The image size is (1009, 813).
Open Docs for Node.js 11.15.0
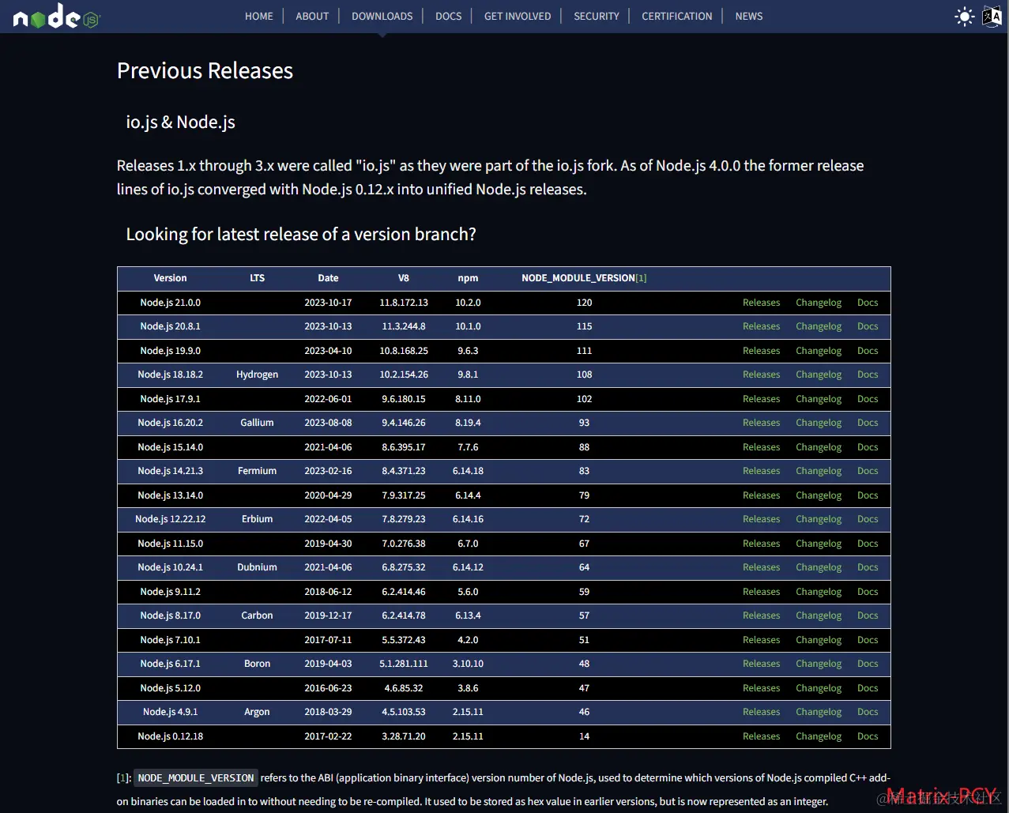point(868,544)
